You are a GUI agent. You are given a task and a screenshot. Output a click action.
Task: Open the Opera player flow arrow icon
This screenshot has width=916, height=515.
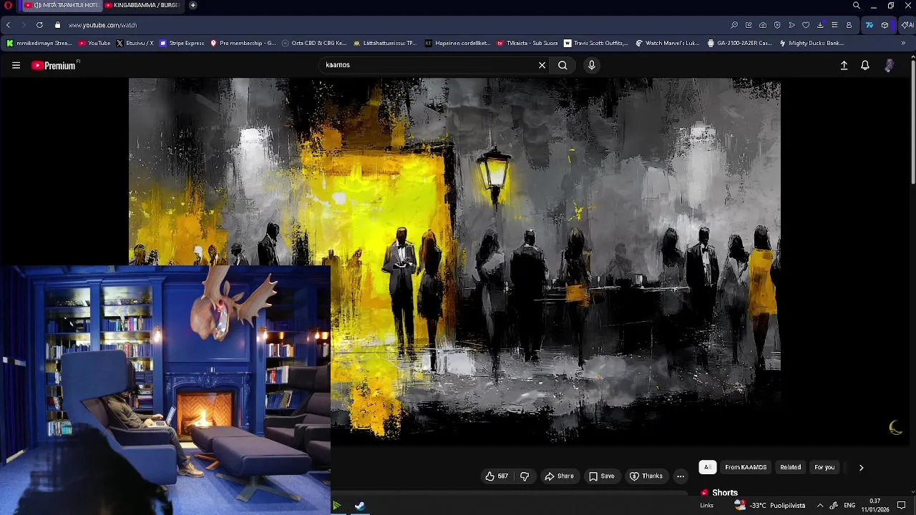(x=791, y=25)
